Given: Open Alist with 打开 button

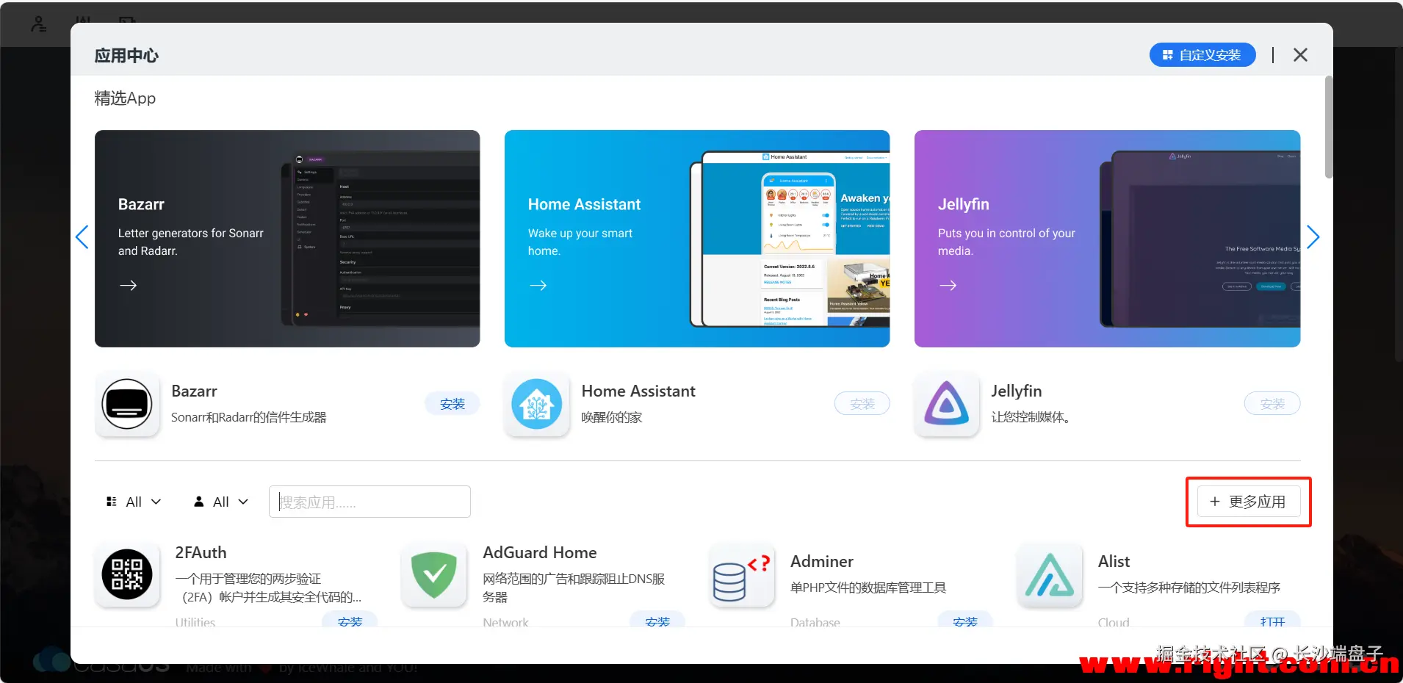Looking at the screenshot, I should [x=1272, y=619].
